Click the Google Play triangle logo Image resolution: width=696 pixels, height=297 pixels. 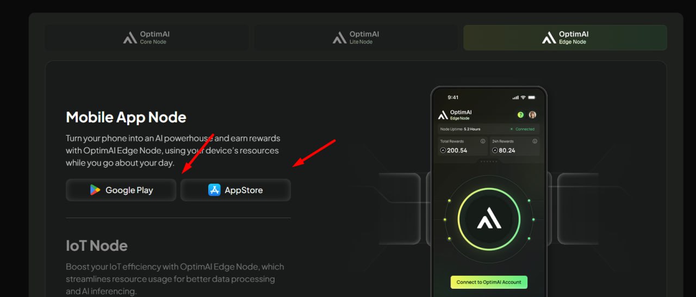(95, 190)
